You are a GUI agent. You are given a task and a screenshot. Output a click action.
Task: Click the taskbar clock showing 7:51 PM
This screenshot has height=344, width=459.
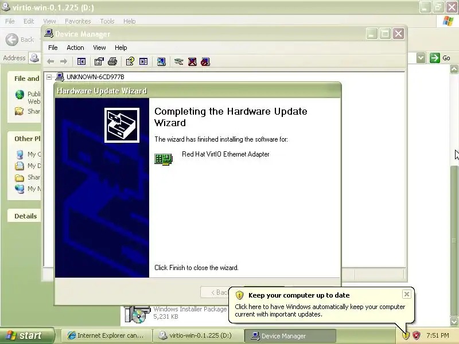438,335
